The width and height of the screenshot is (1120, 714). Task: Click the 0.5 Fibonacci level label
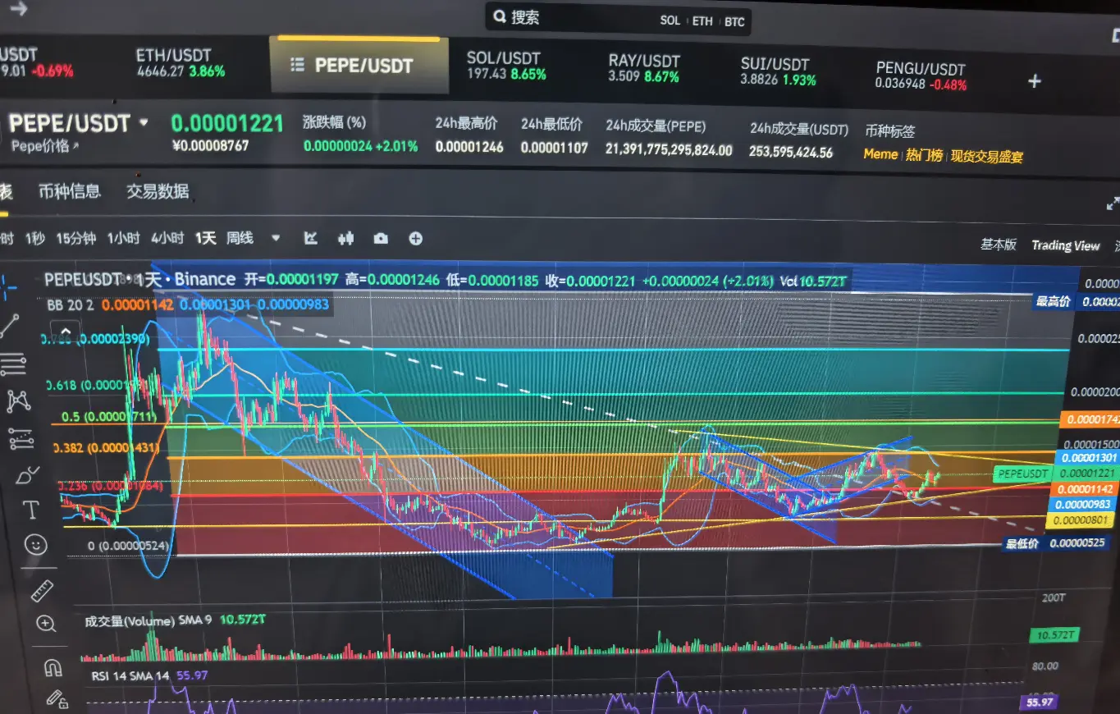(110, 417)
